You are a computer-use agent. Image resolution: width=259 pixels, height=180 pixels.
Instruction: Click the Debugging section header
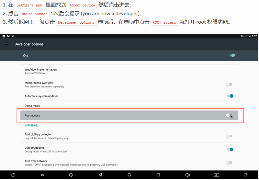coord(31,125)
